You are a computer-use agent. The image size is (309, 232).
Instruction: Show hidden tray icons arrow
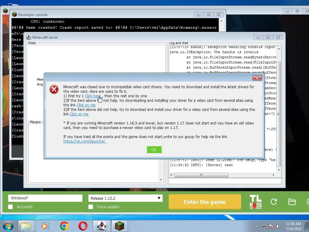point(256,226)
